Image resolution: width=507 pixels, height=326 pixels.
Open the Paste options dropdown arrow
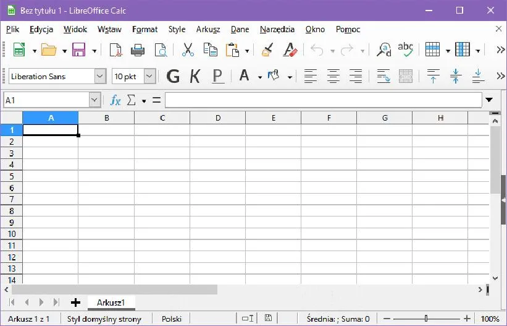click(247, 51)
